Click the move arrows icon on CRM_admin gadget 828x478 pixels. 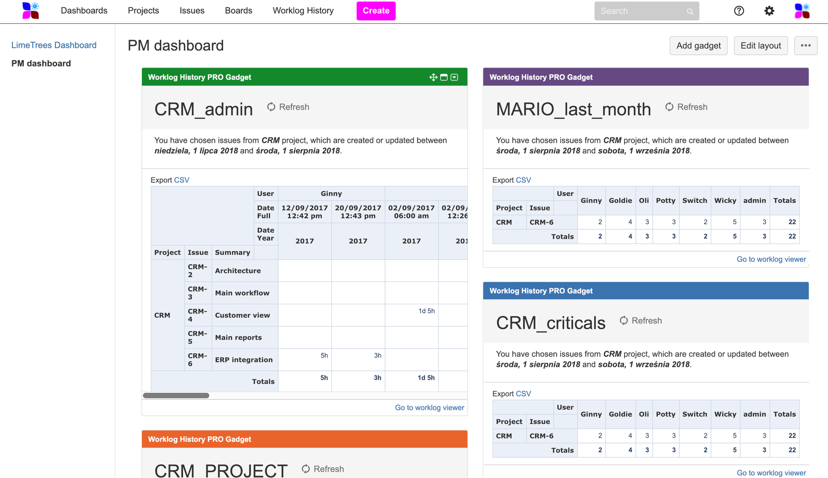[x=433, y=78]
